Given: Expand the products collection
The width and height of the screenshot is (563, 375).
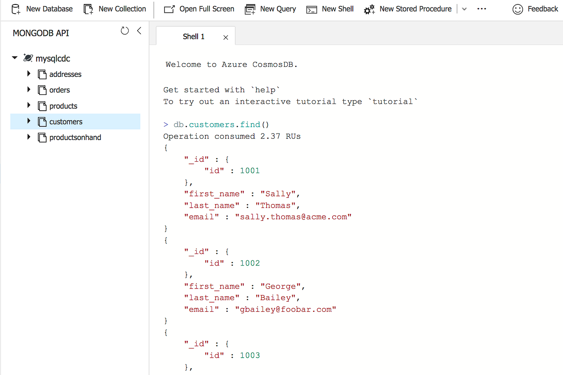Looking at the screenshot, I should (x=29, y=105).
